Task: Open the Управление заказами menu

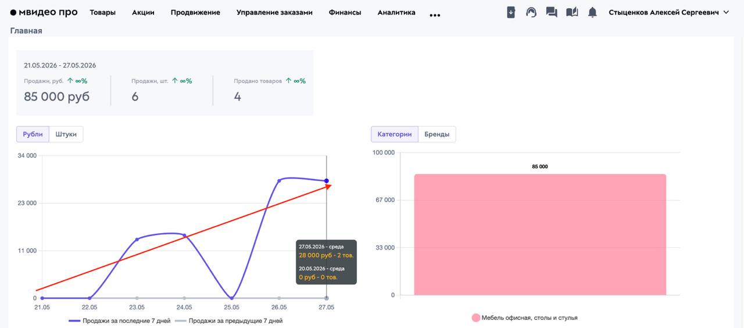Action: click(274, 12)
